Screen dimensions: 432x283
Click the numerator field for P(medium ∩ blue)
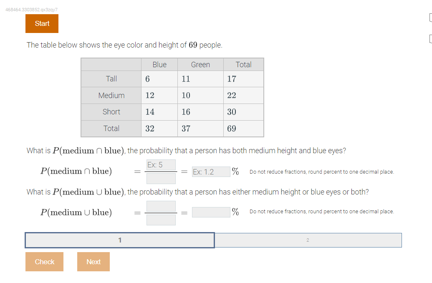coord(161,164)
